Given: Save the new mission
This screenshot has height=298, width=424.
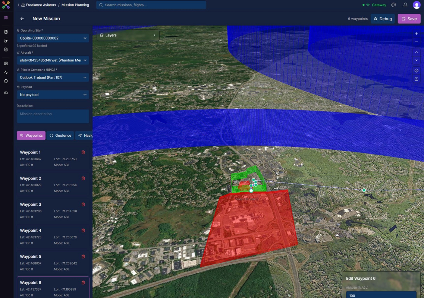Looking at the screenshot, I should (409, 18).
